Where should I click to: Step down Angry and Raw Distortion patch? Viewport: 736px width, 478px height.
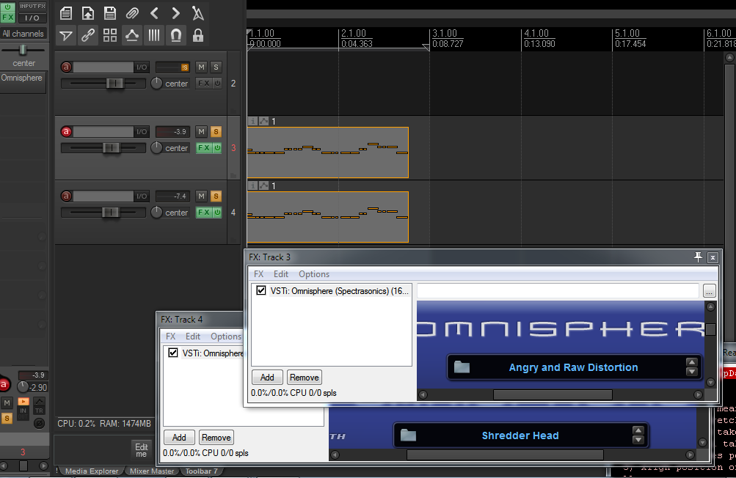(x=691, y=372)
